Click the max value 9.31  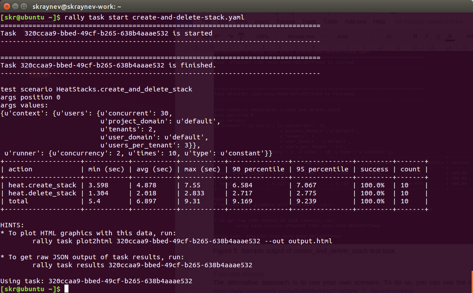(192, 201)
